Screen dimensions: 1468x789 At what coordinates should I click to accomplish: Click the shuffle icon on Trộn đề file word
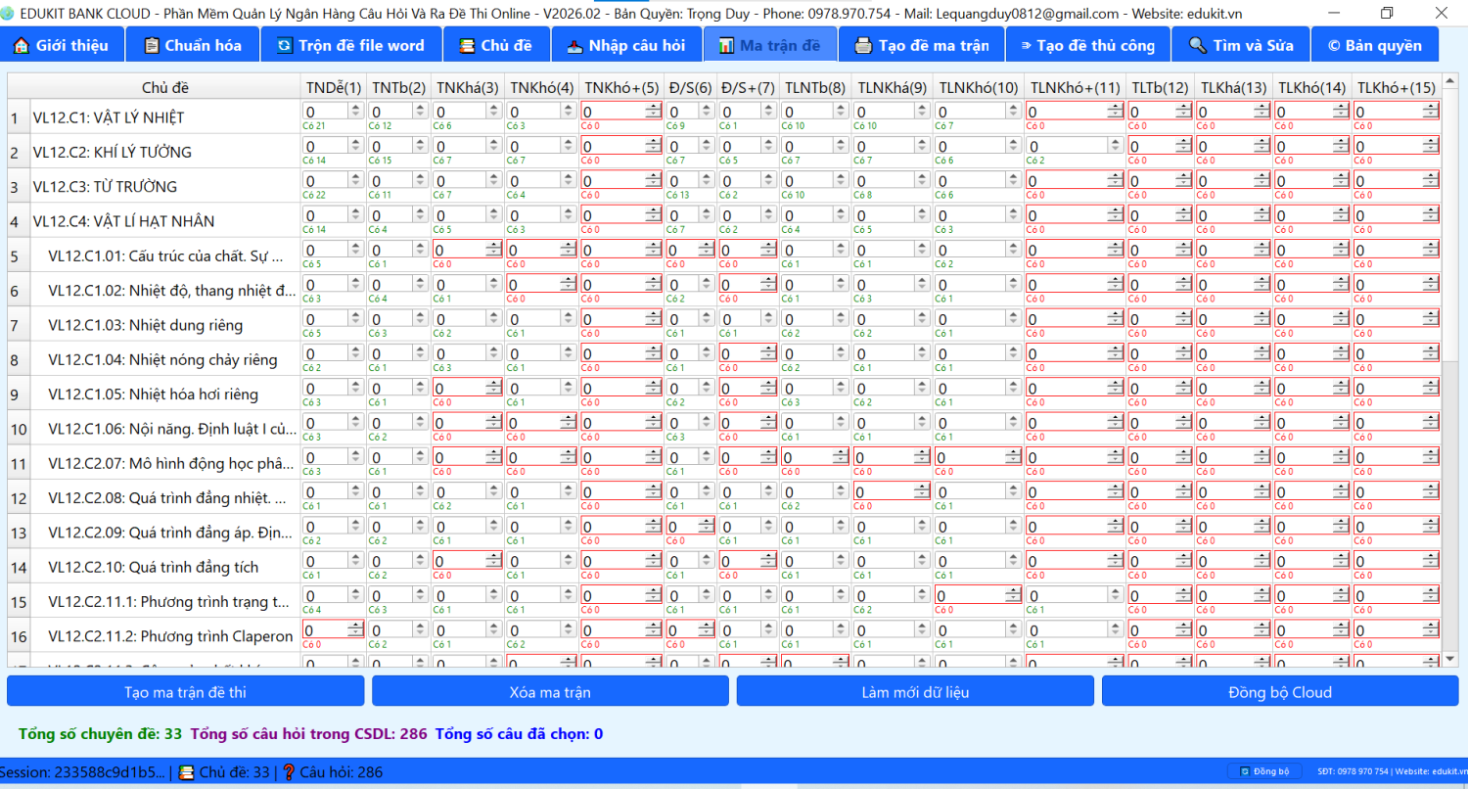pos(284,46)
